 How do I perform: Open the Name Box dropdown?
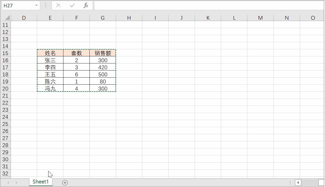point(36,5)
